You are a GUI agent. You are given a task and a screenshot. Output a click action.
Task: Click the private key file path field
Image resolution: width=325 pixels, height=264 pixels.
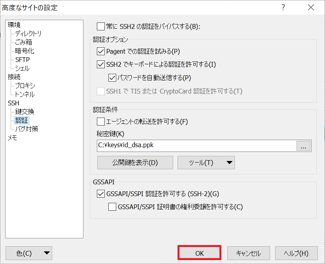[x=197, y=146]
